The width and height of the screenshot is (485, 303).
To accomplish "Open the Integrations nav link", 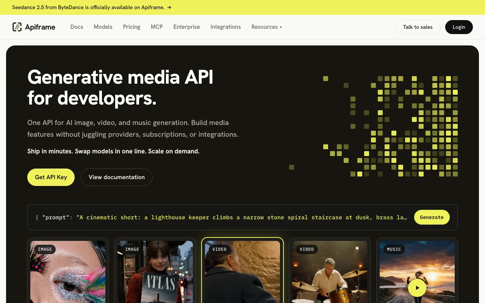I will click(x=225, y=27).
